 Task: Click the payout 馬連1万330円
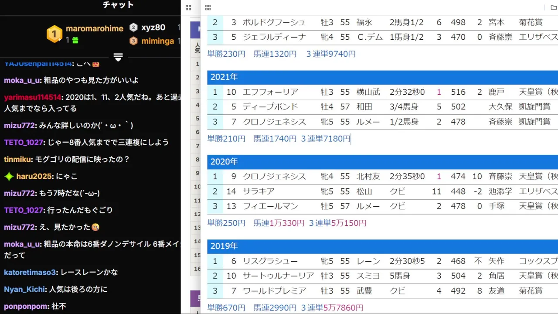[x=279, y=223]
